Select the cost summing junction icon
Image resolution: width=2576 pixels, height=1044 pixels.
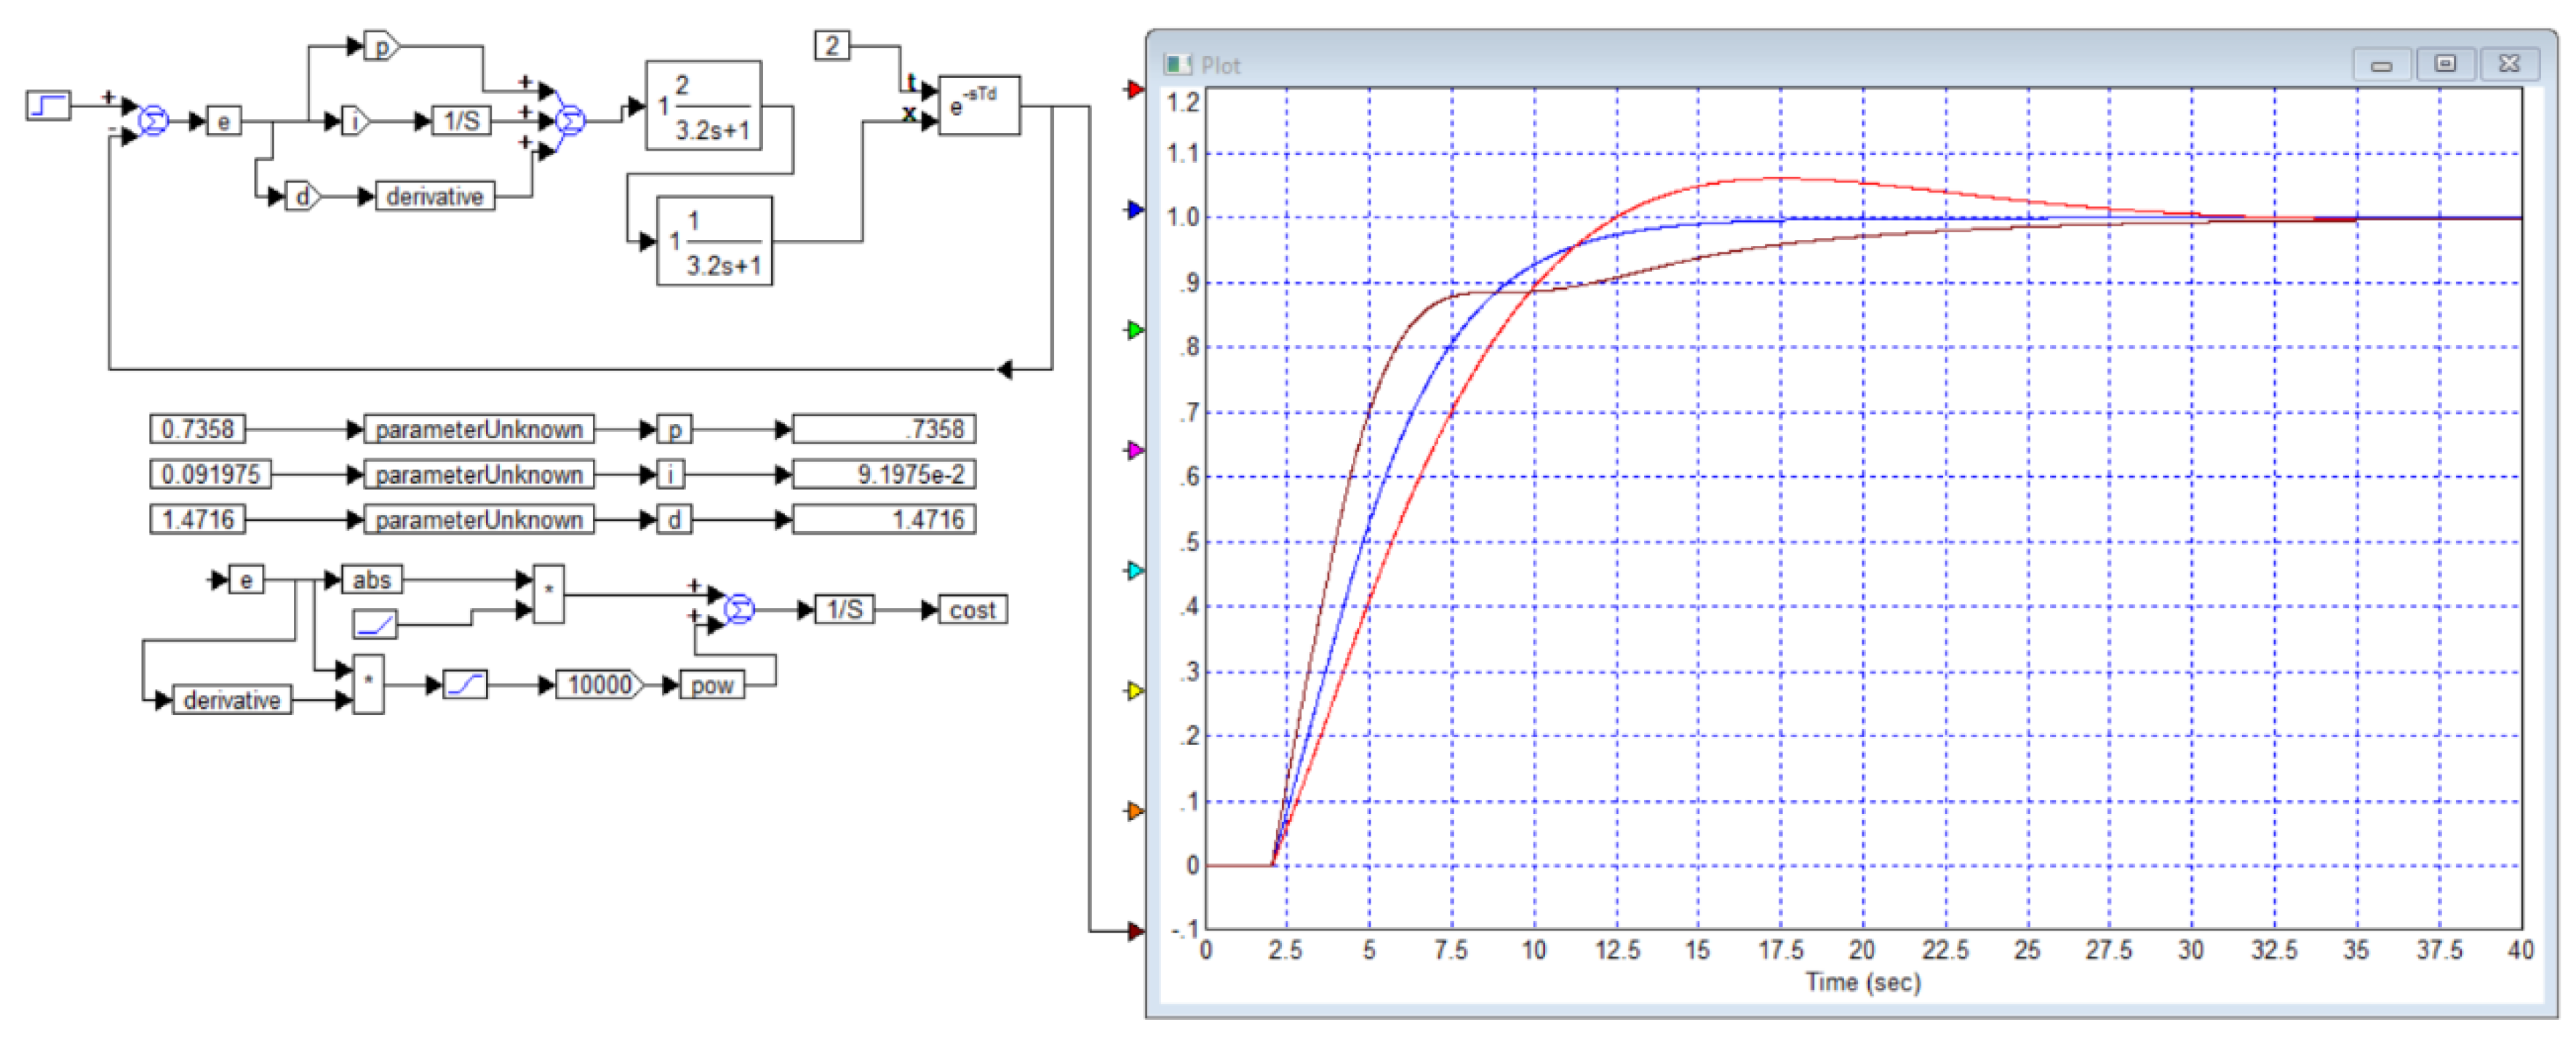click(738, 609)
